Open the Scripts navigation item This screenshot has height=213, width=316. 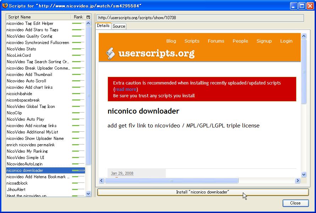click(x=192, y=41)
